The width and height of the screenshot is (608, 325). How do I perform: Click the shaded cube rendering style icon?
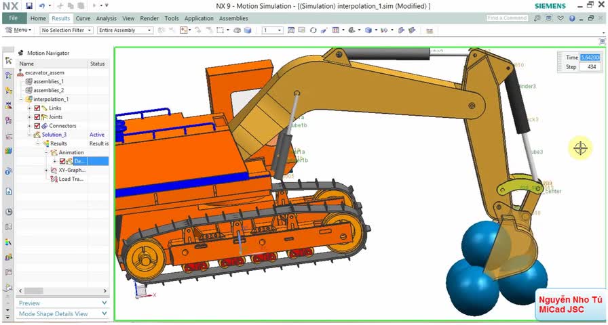tap(368, 30)
